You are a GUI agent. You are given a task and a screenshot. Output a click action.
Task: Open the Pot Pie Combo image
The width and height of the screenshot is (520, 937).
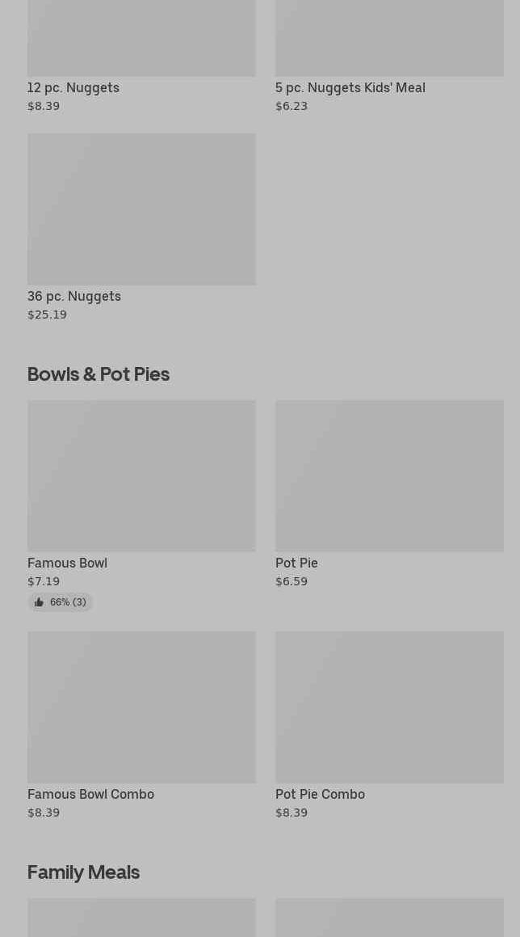(x=389, y=707)
